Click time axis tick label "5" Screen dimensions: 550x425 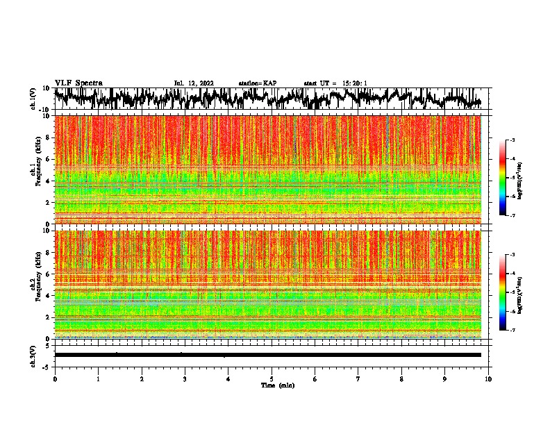point(272,379)
